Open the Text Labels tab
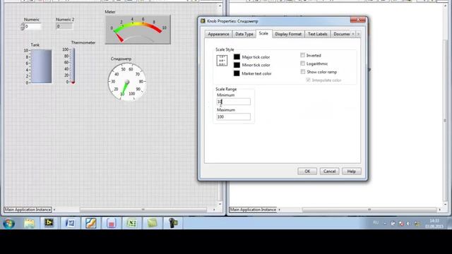 pyautogui.click(x=317, y=34)
